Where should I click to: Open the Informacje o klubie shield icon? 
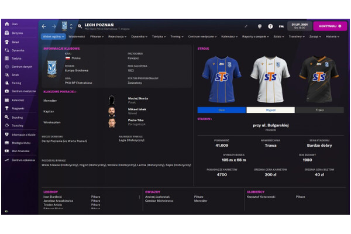point(6,135)
